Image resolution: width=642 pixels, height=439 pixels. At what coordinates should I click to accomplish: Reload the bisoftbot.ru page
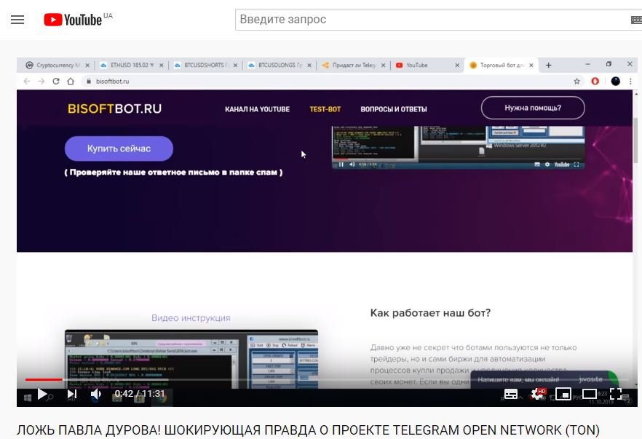(x=56, y=81)
